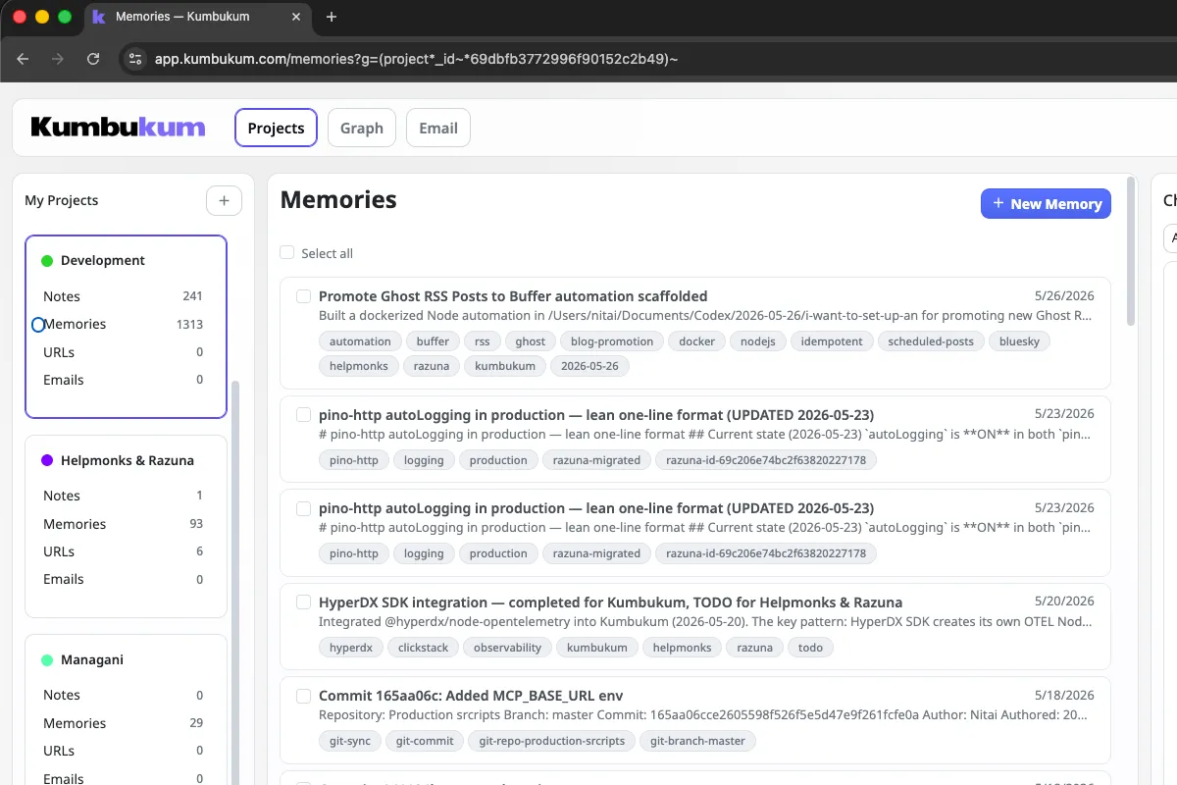Click the bluesky tag
Viewport: 1177px width, 785px height.
[1020, 341]
